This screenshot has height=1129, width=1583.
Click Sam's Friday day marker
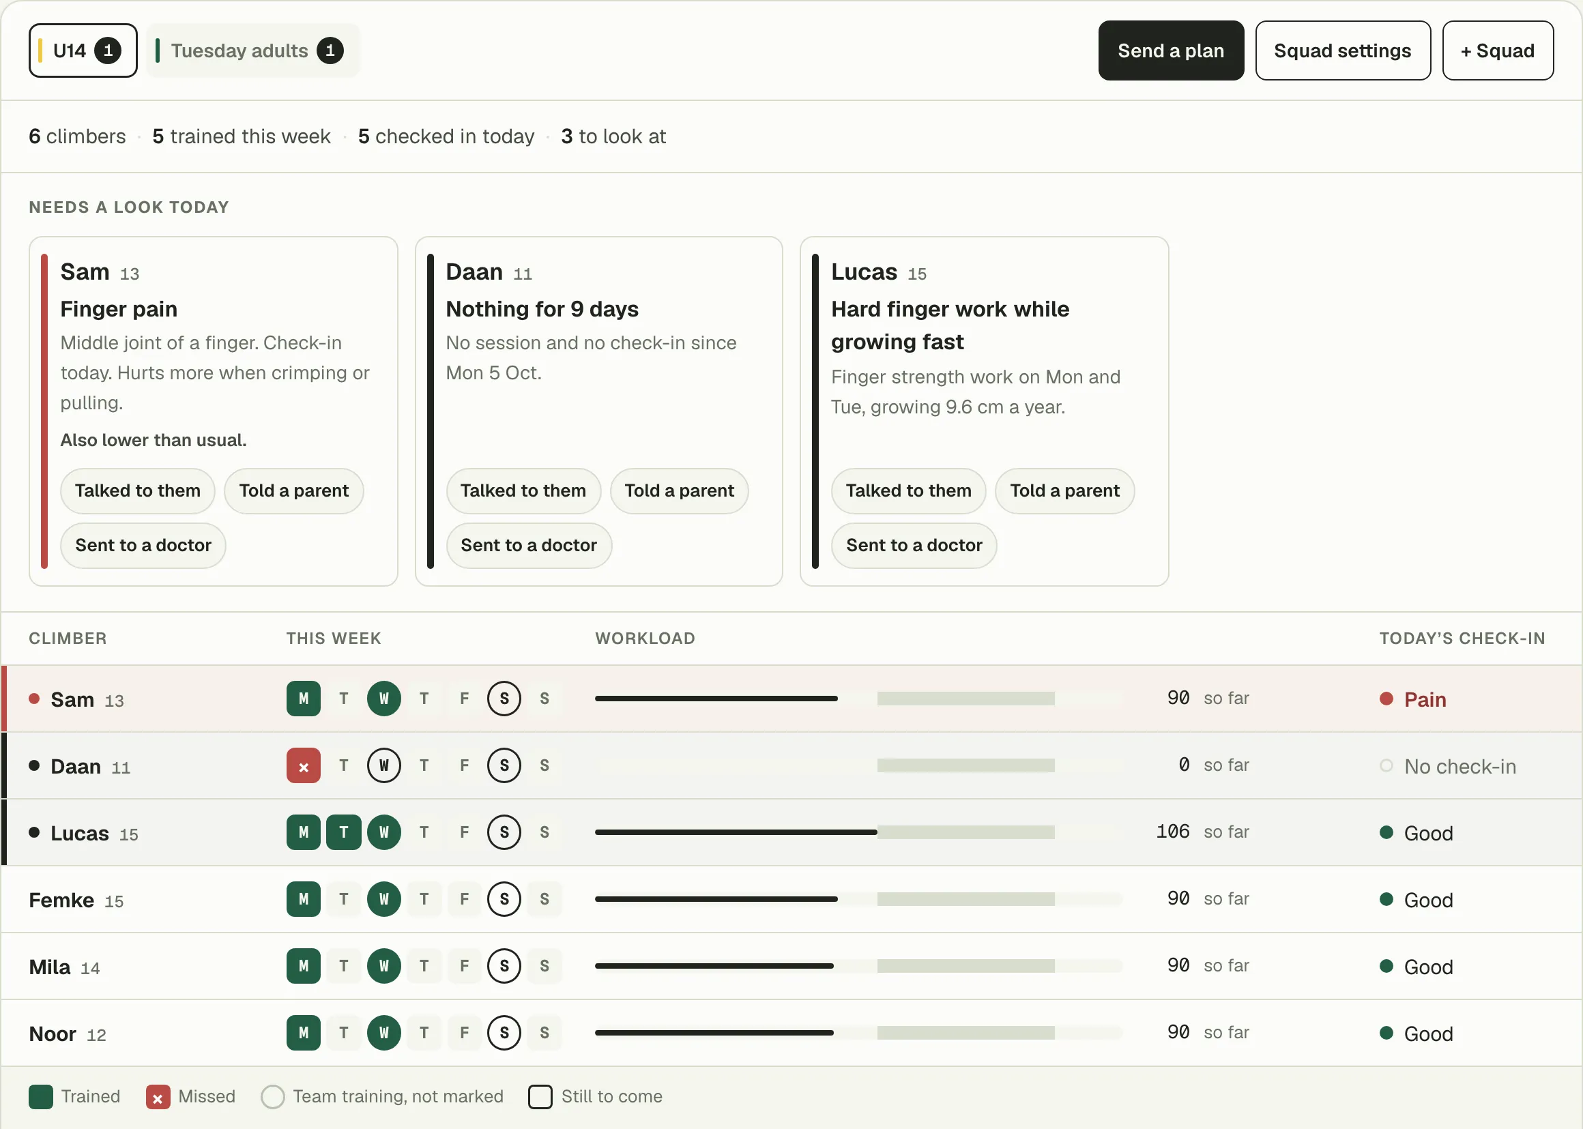point(465,699)
